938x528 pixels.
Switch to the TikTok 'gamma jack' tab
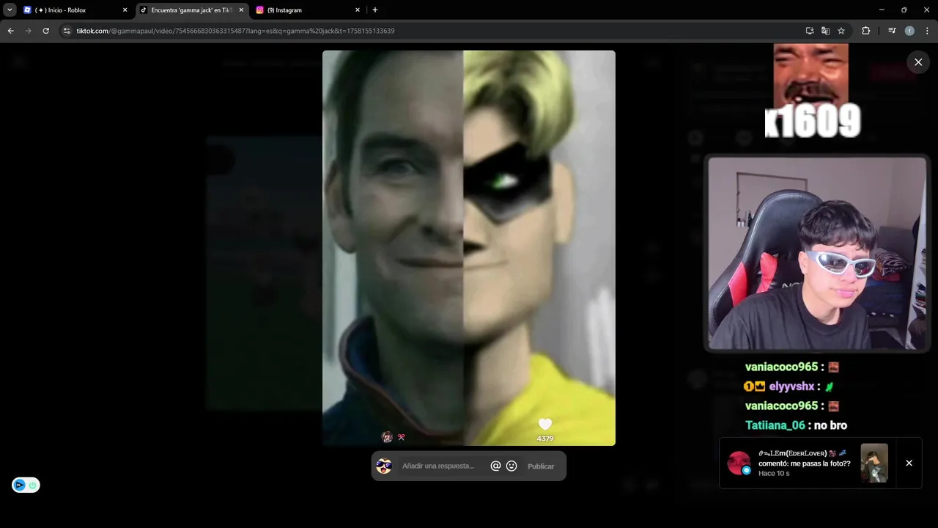(192, 10)
